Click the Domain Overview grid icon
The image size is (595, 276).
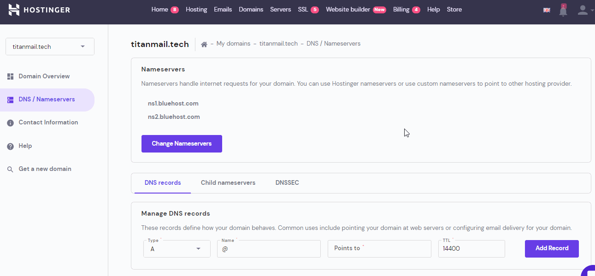(x=10, y=76)
